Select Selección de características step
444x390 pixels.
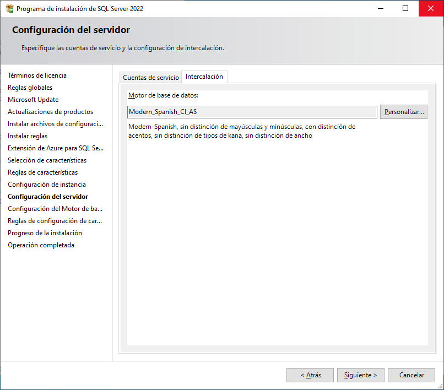[x=47, y=160]
